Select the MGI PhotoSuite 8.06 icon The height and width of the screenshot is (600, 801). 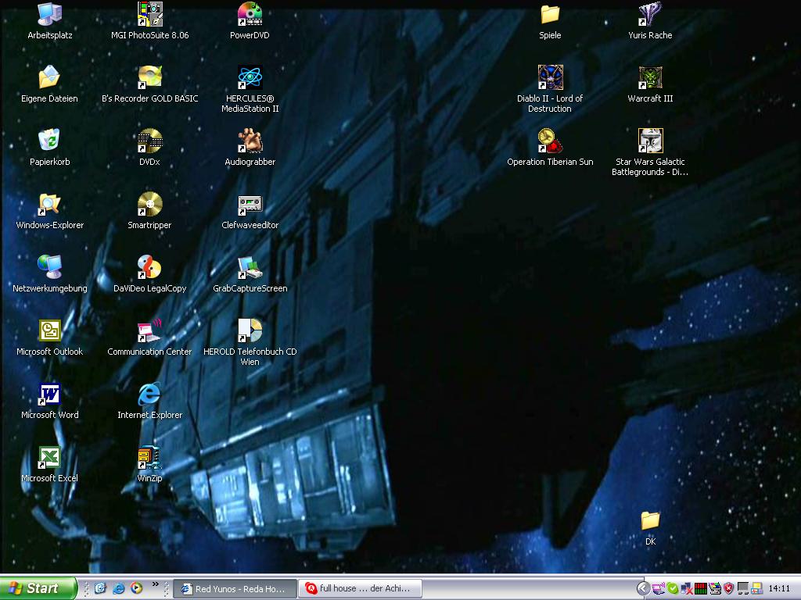click(x=149, y=14)
